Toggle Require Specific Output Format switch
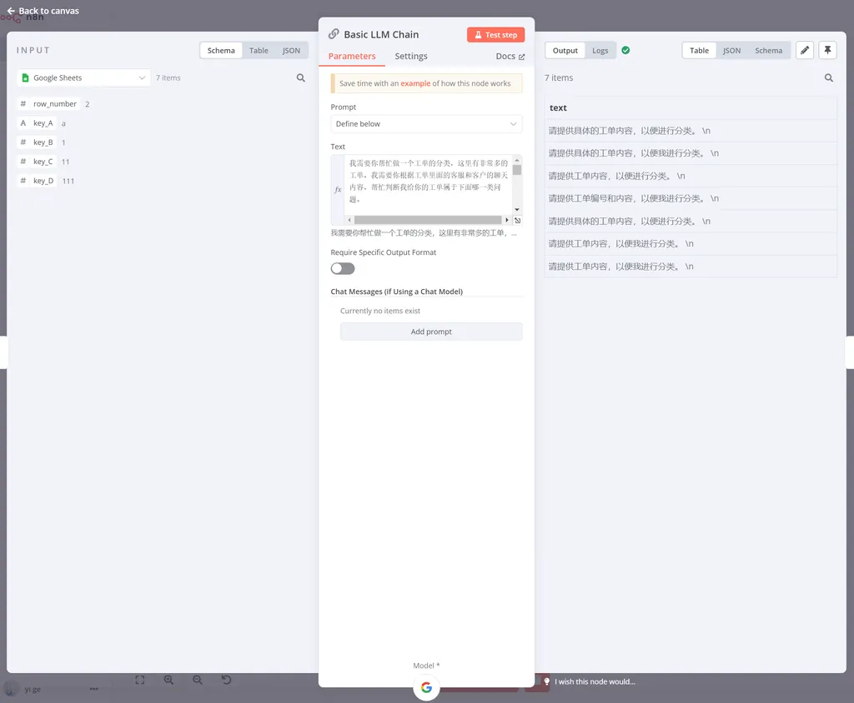The height and width of the screenshot is (703, 854). tap(343, 268)
